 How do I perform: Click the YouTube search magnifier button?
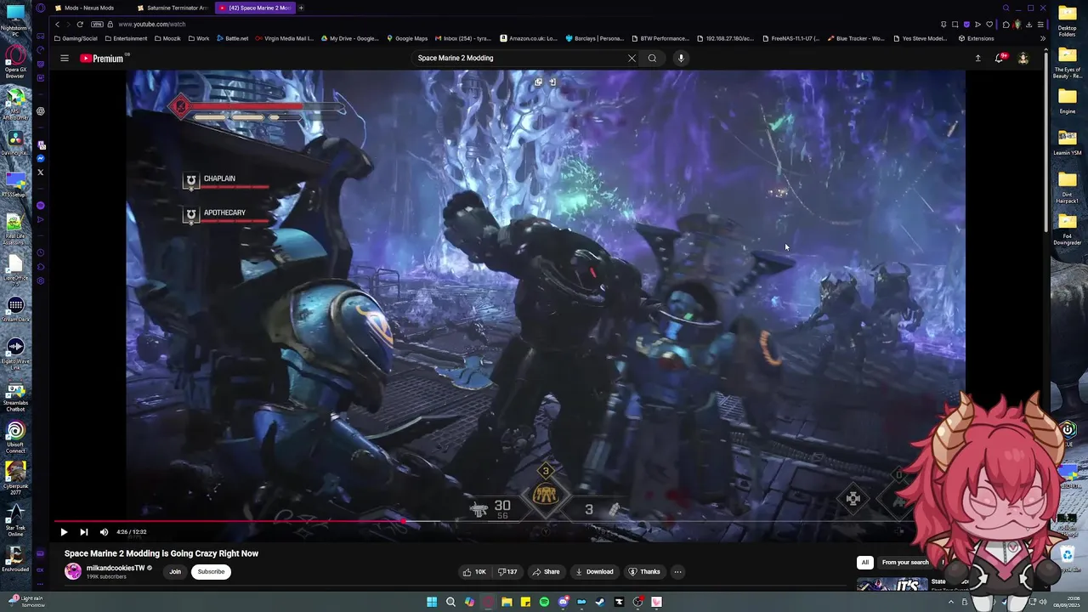point(652,58)
